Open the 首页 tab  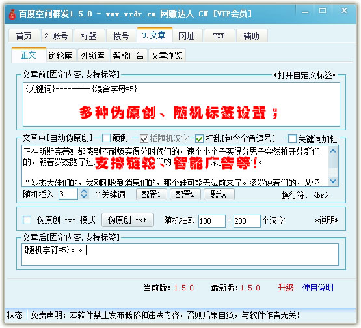pos(24,36)
